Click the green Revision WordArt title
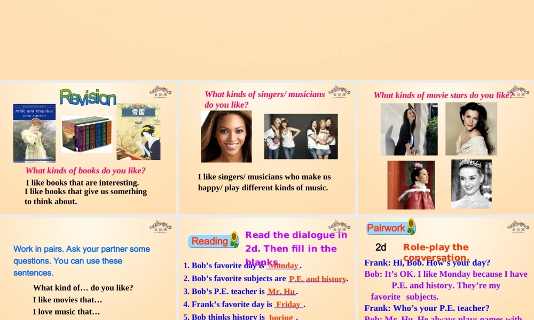534x320 pixels. [88, 97]
